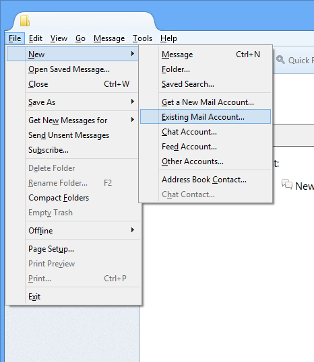314x362 pixels.
Task: Open the Edit menu
Action: (x=36, y=38)
